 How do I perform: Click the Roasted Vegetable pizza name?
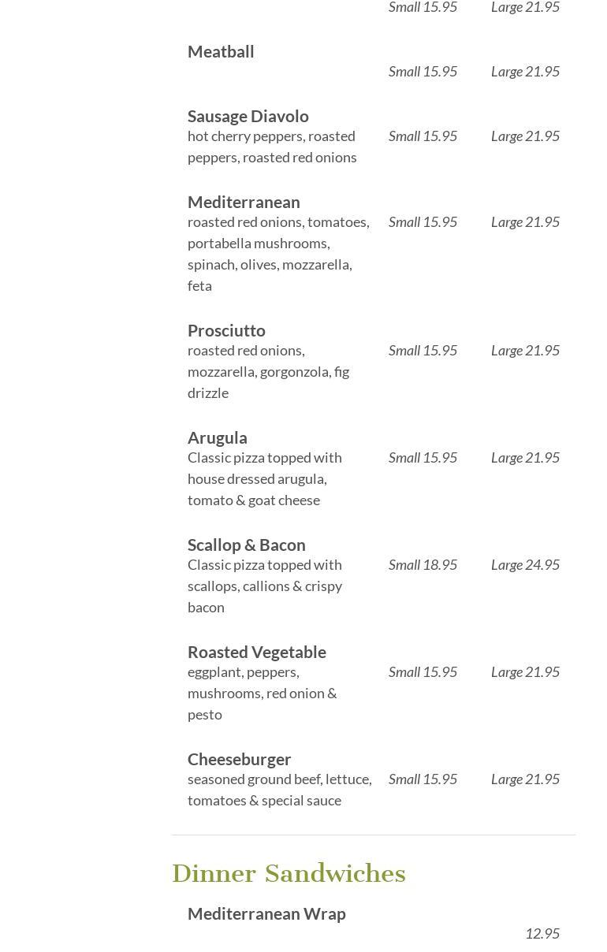click(x=256, y=652)
